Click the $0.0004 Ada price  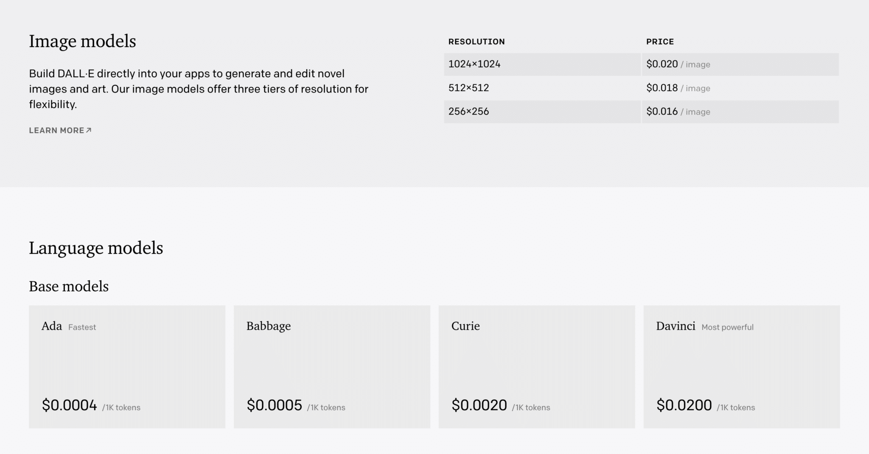pyautogui.click(x=70, y=405)
